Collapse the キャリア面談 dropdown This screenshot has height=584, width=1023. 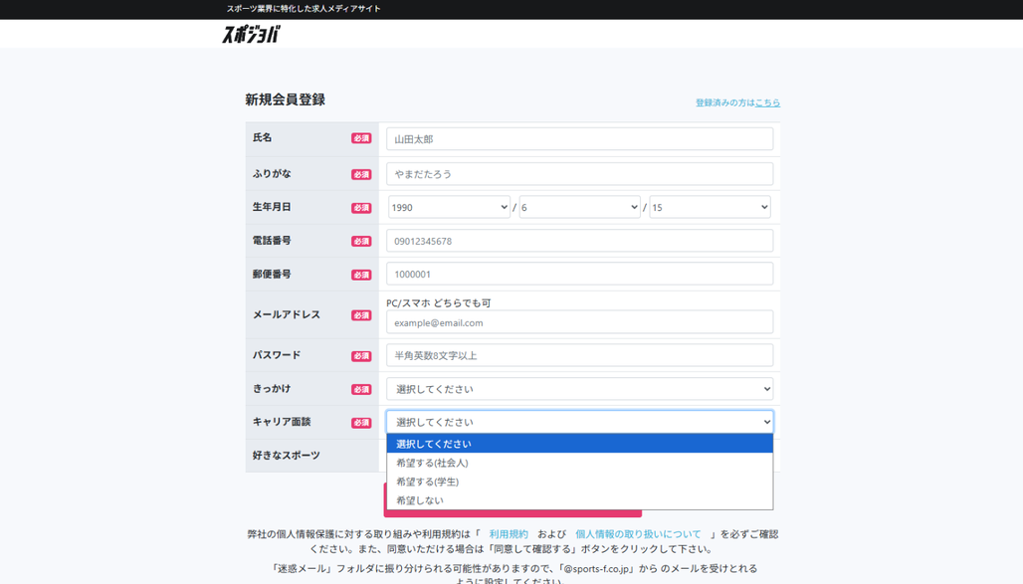(579, 422)
